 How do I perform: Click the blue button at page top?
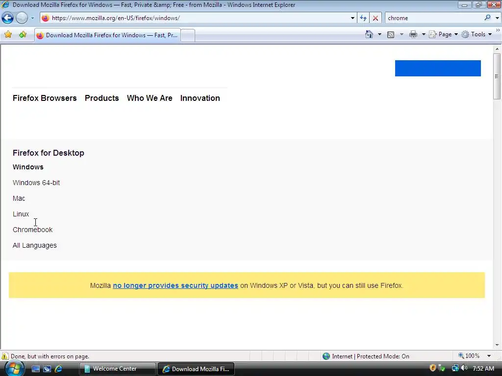pos(438,68)
